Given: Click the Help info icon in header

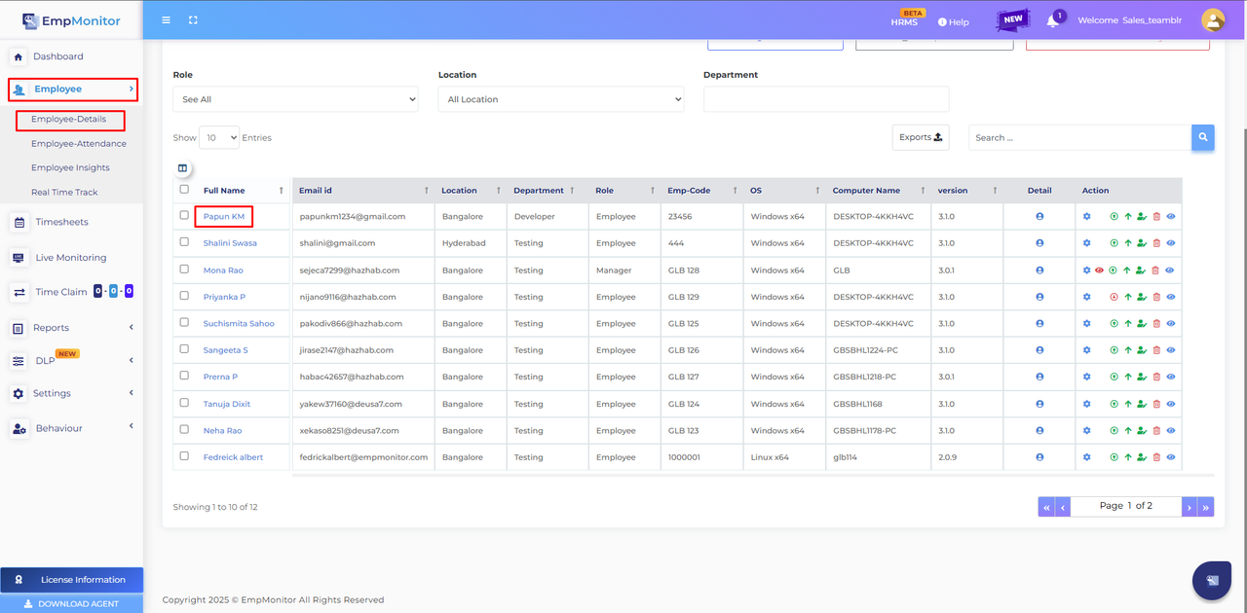Looking at the screenshot, I should (942, 21).
